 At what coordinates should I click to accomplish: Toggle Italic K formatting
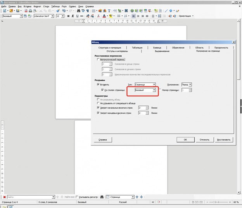(73, 16)
